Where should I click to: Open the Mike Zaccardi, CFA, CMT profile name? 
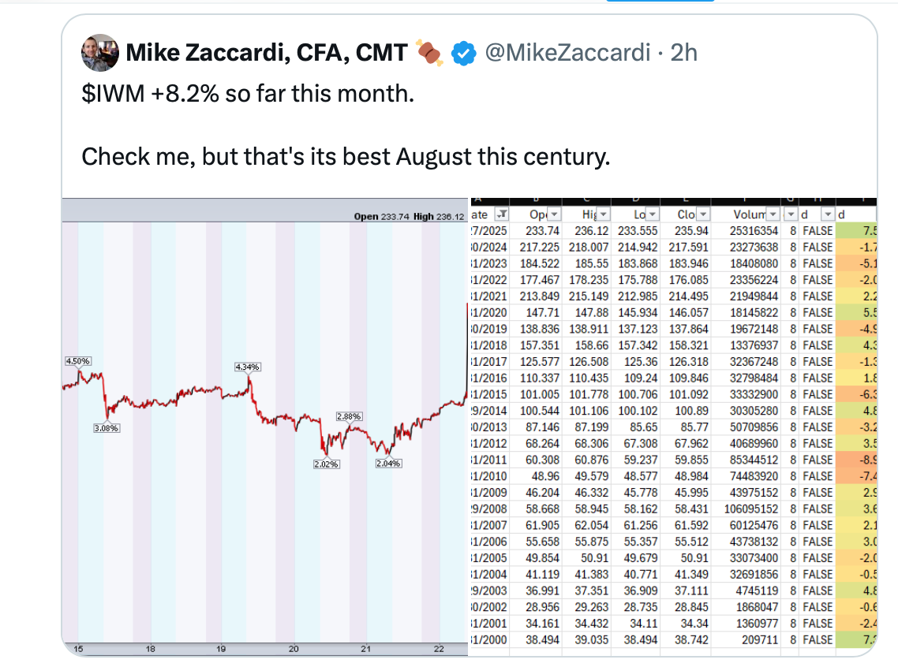tap(267, 53)
